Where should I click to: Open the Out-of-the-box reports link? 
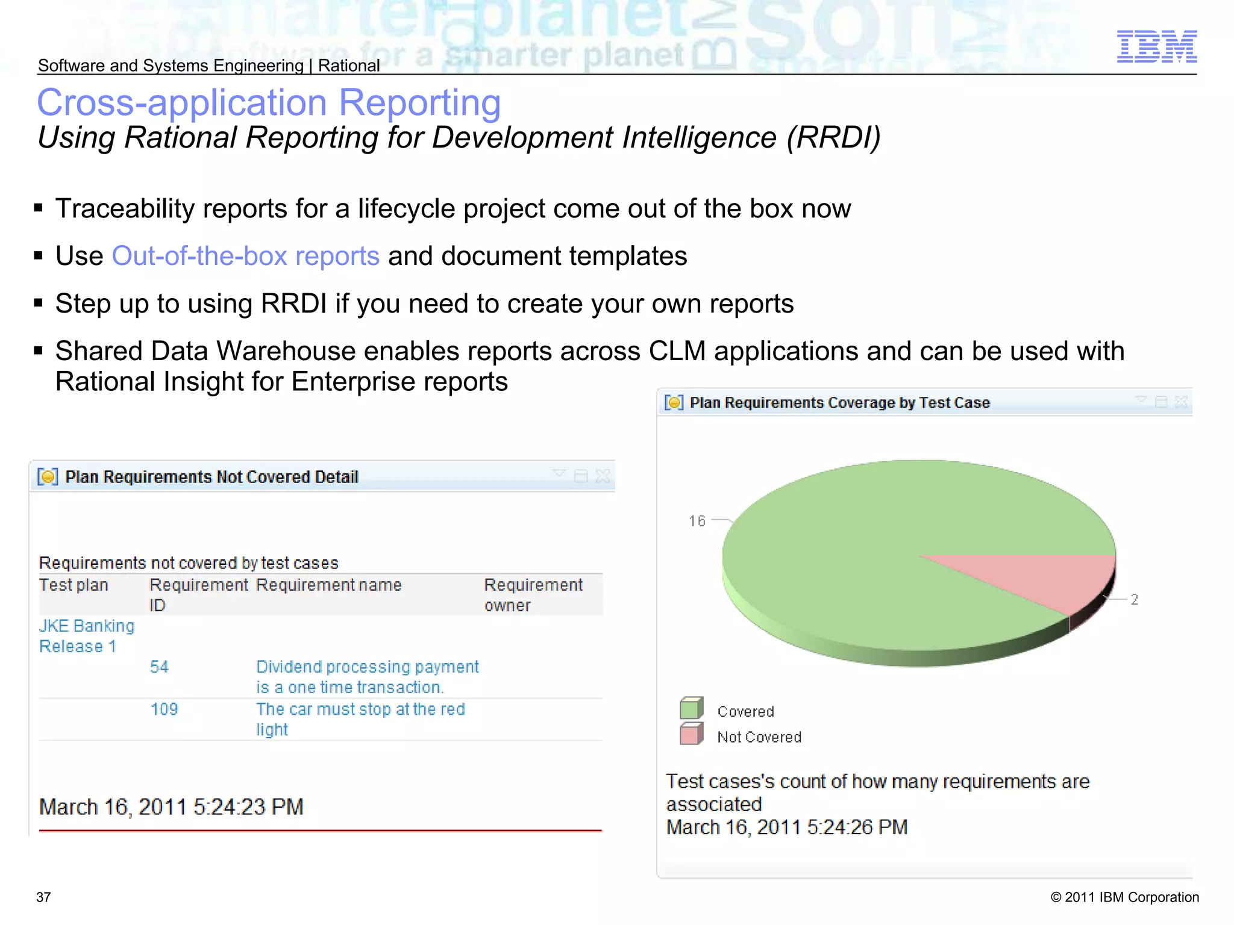(246, 256)
